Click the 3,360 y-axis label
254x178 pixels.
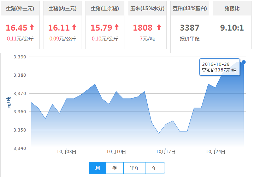click(20, 112)
